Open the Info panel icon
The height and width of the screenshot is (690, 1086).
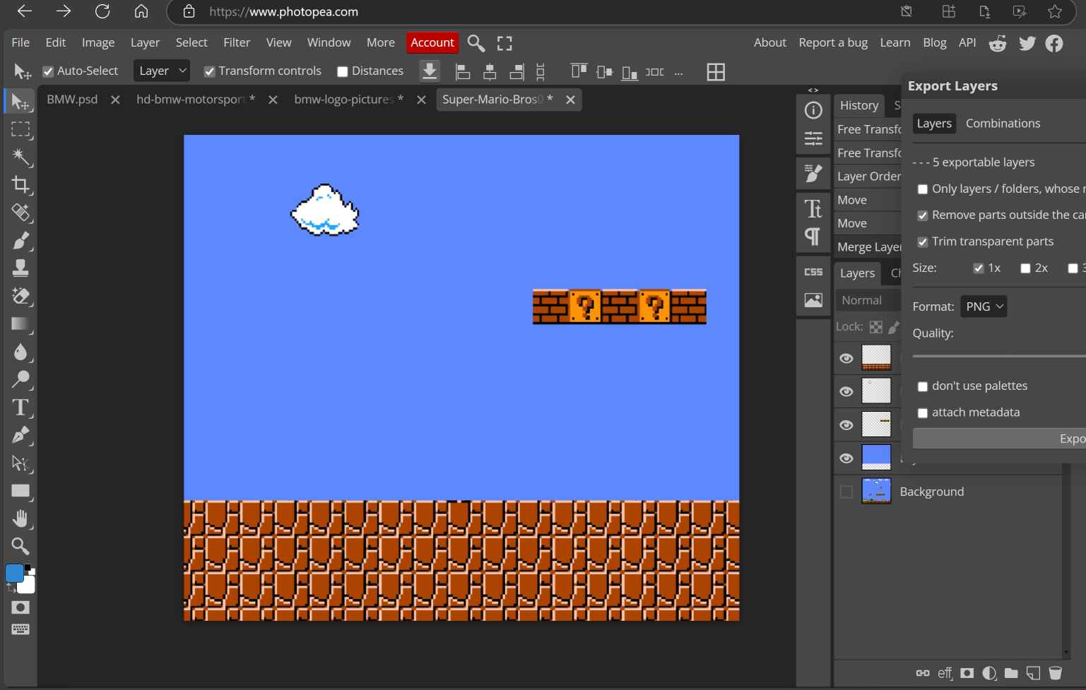pos(813,110)
